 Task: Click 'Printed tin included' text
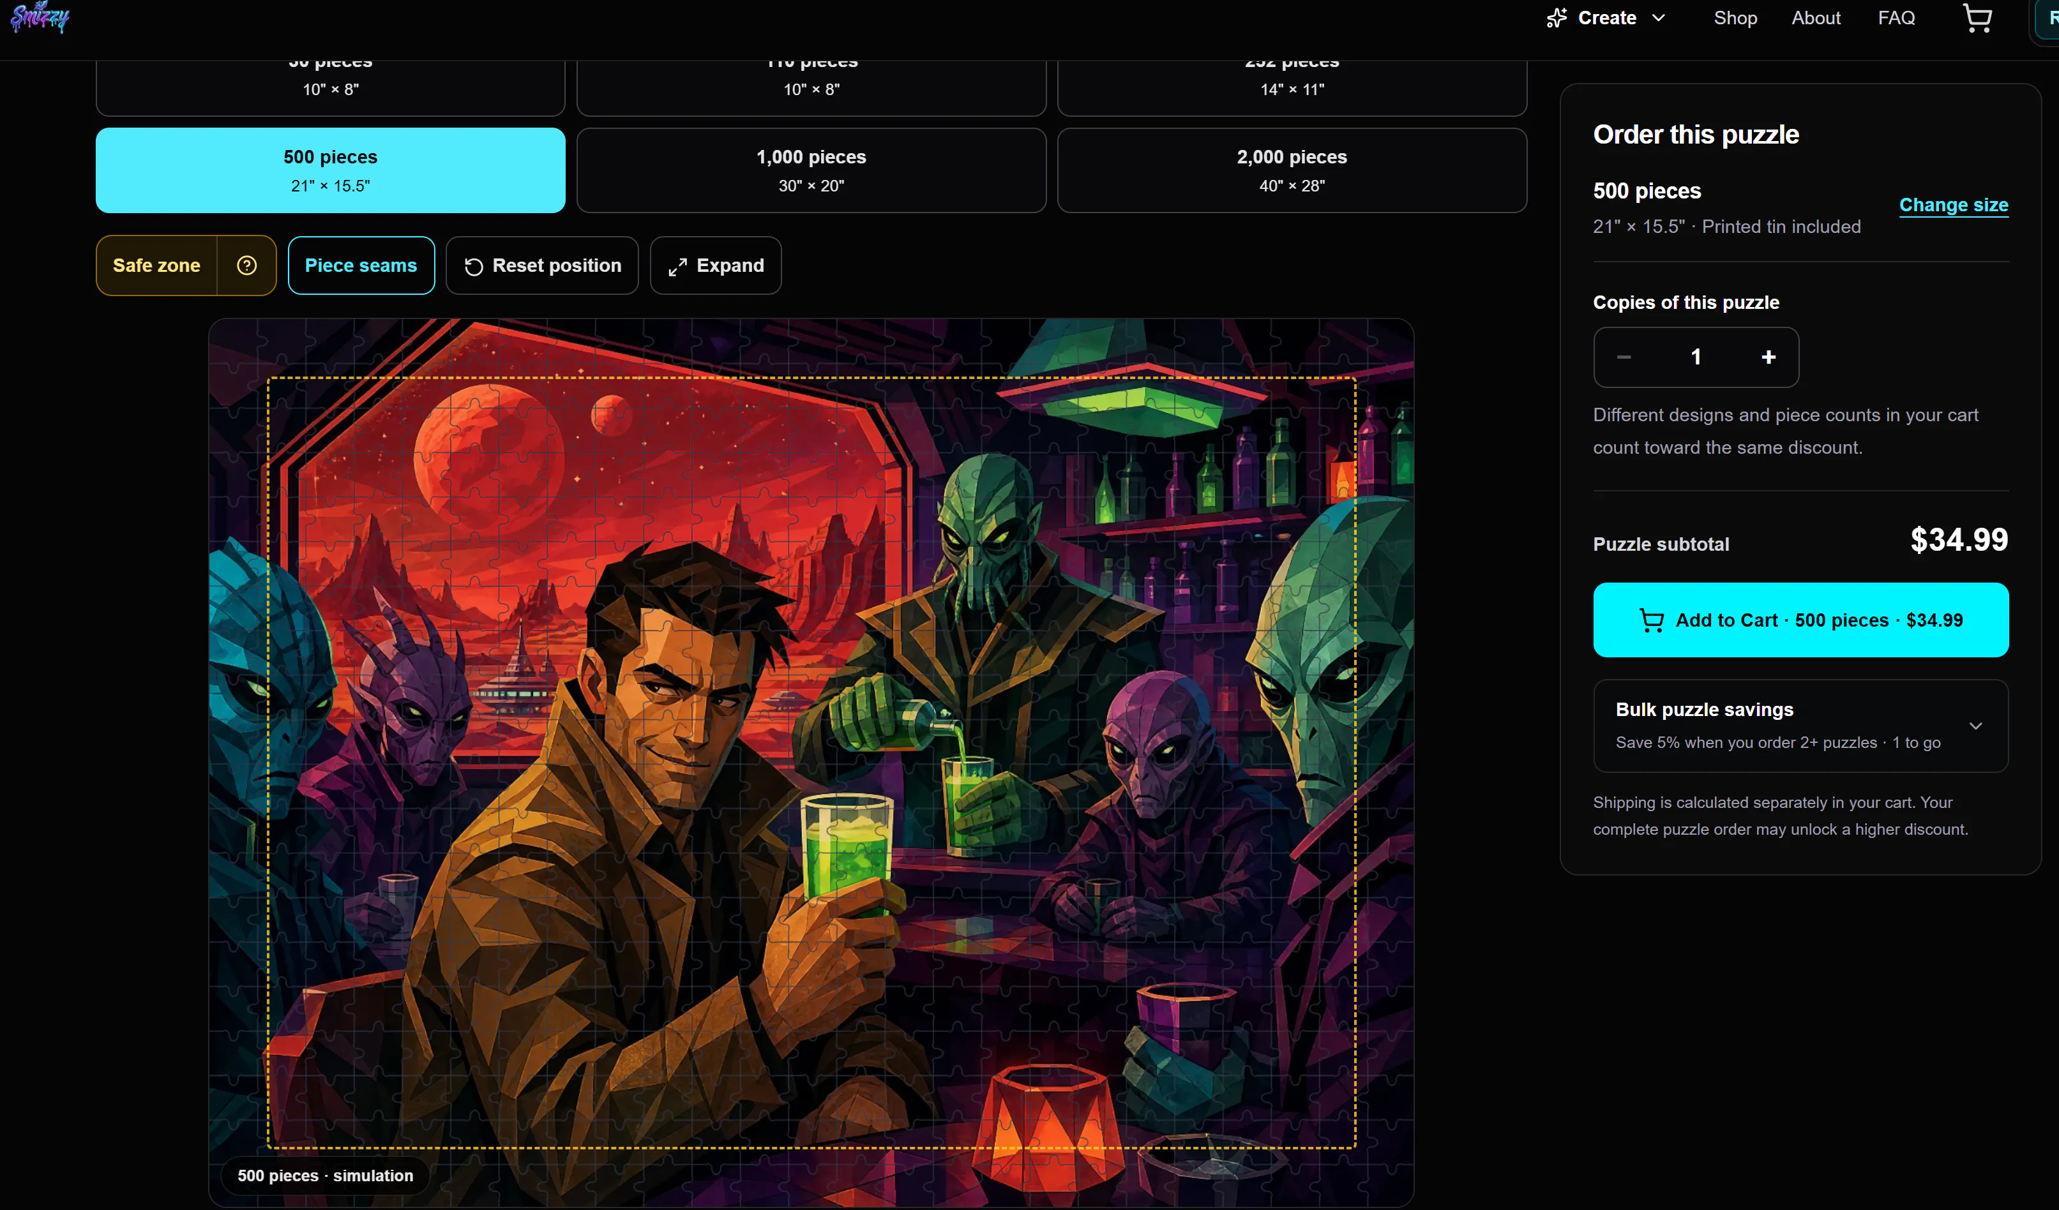(x=1781, y=226)
